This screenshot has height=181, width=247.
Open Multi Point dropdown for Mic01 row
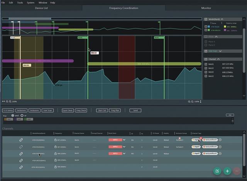pyautogui.click(x=124, y=140)
